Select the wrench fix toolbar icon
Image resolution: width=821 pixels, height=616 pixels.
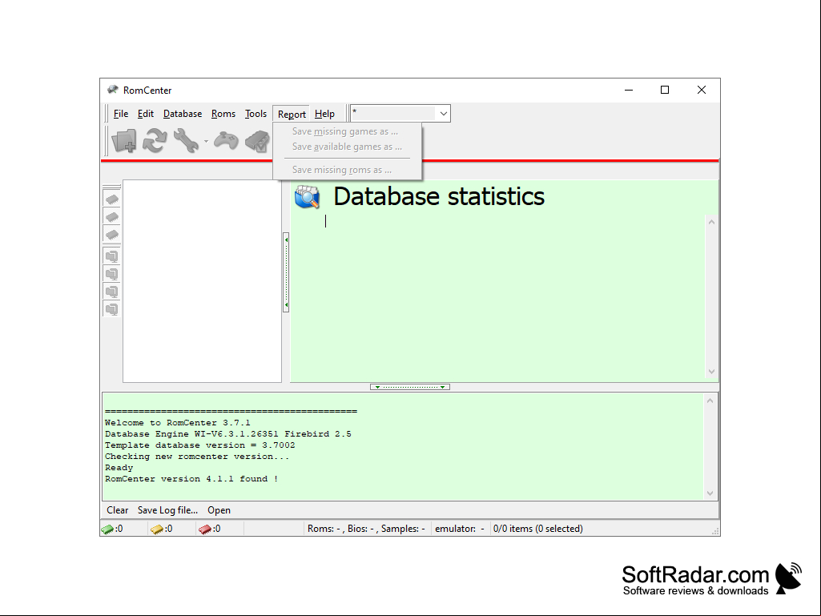coord(186,140)
